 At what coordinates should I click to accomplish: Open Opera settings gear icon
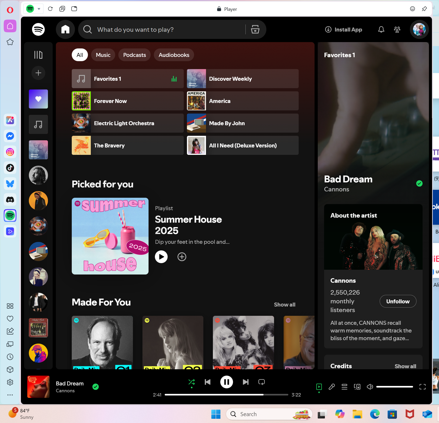(10, 382)
